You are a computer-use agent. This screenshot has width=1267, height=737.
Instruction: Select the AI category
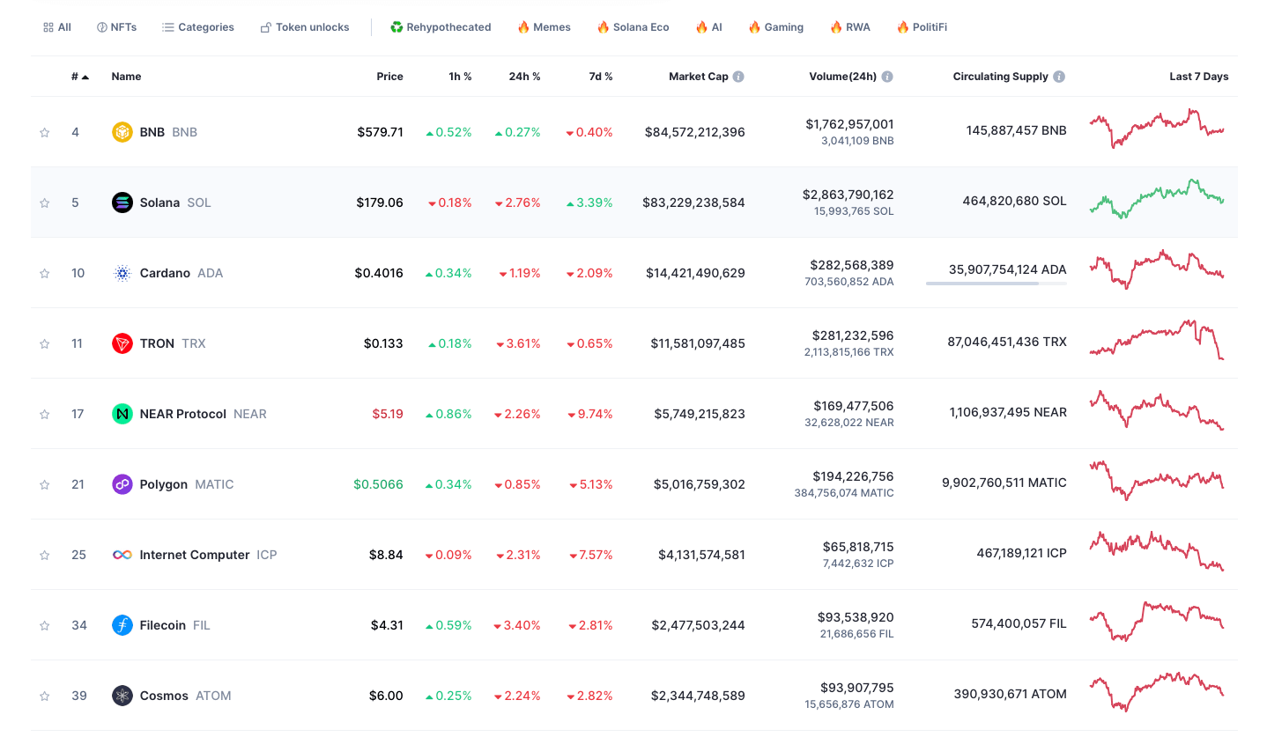click(x=708, y=27)
